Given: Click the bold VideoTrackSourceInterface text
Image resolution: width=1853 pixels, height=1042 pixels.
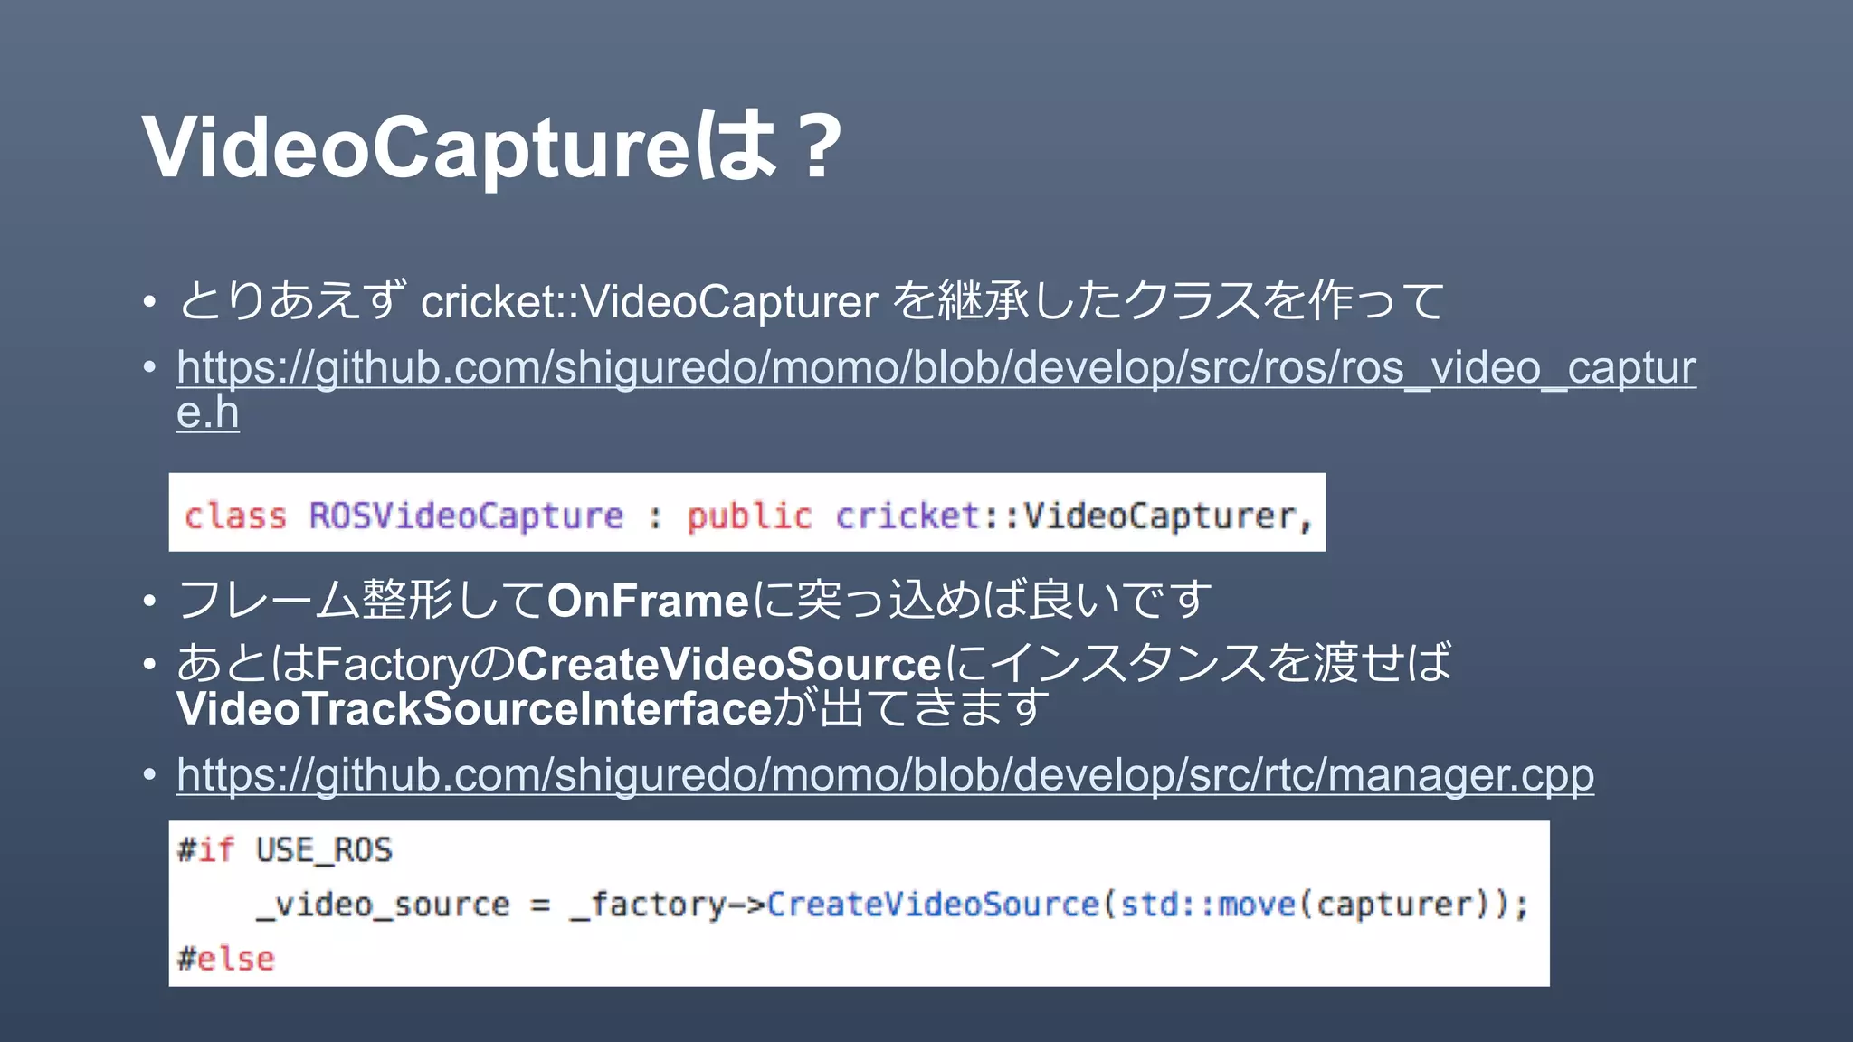Looking at the screenshot, I should (x=474, y=709).
